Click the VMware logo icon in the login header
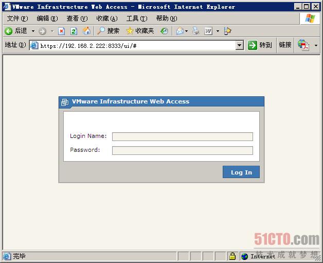 tap(65, 102)
